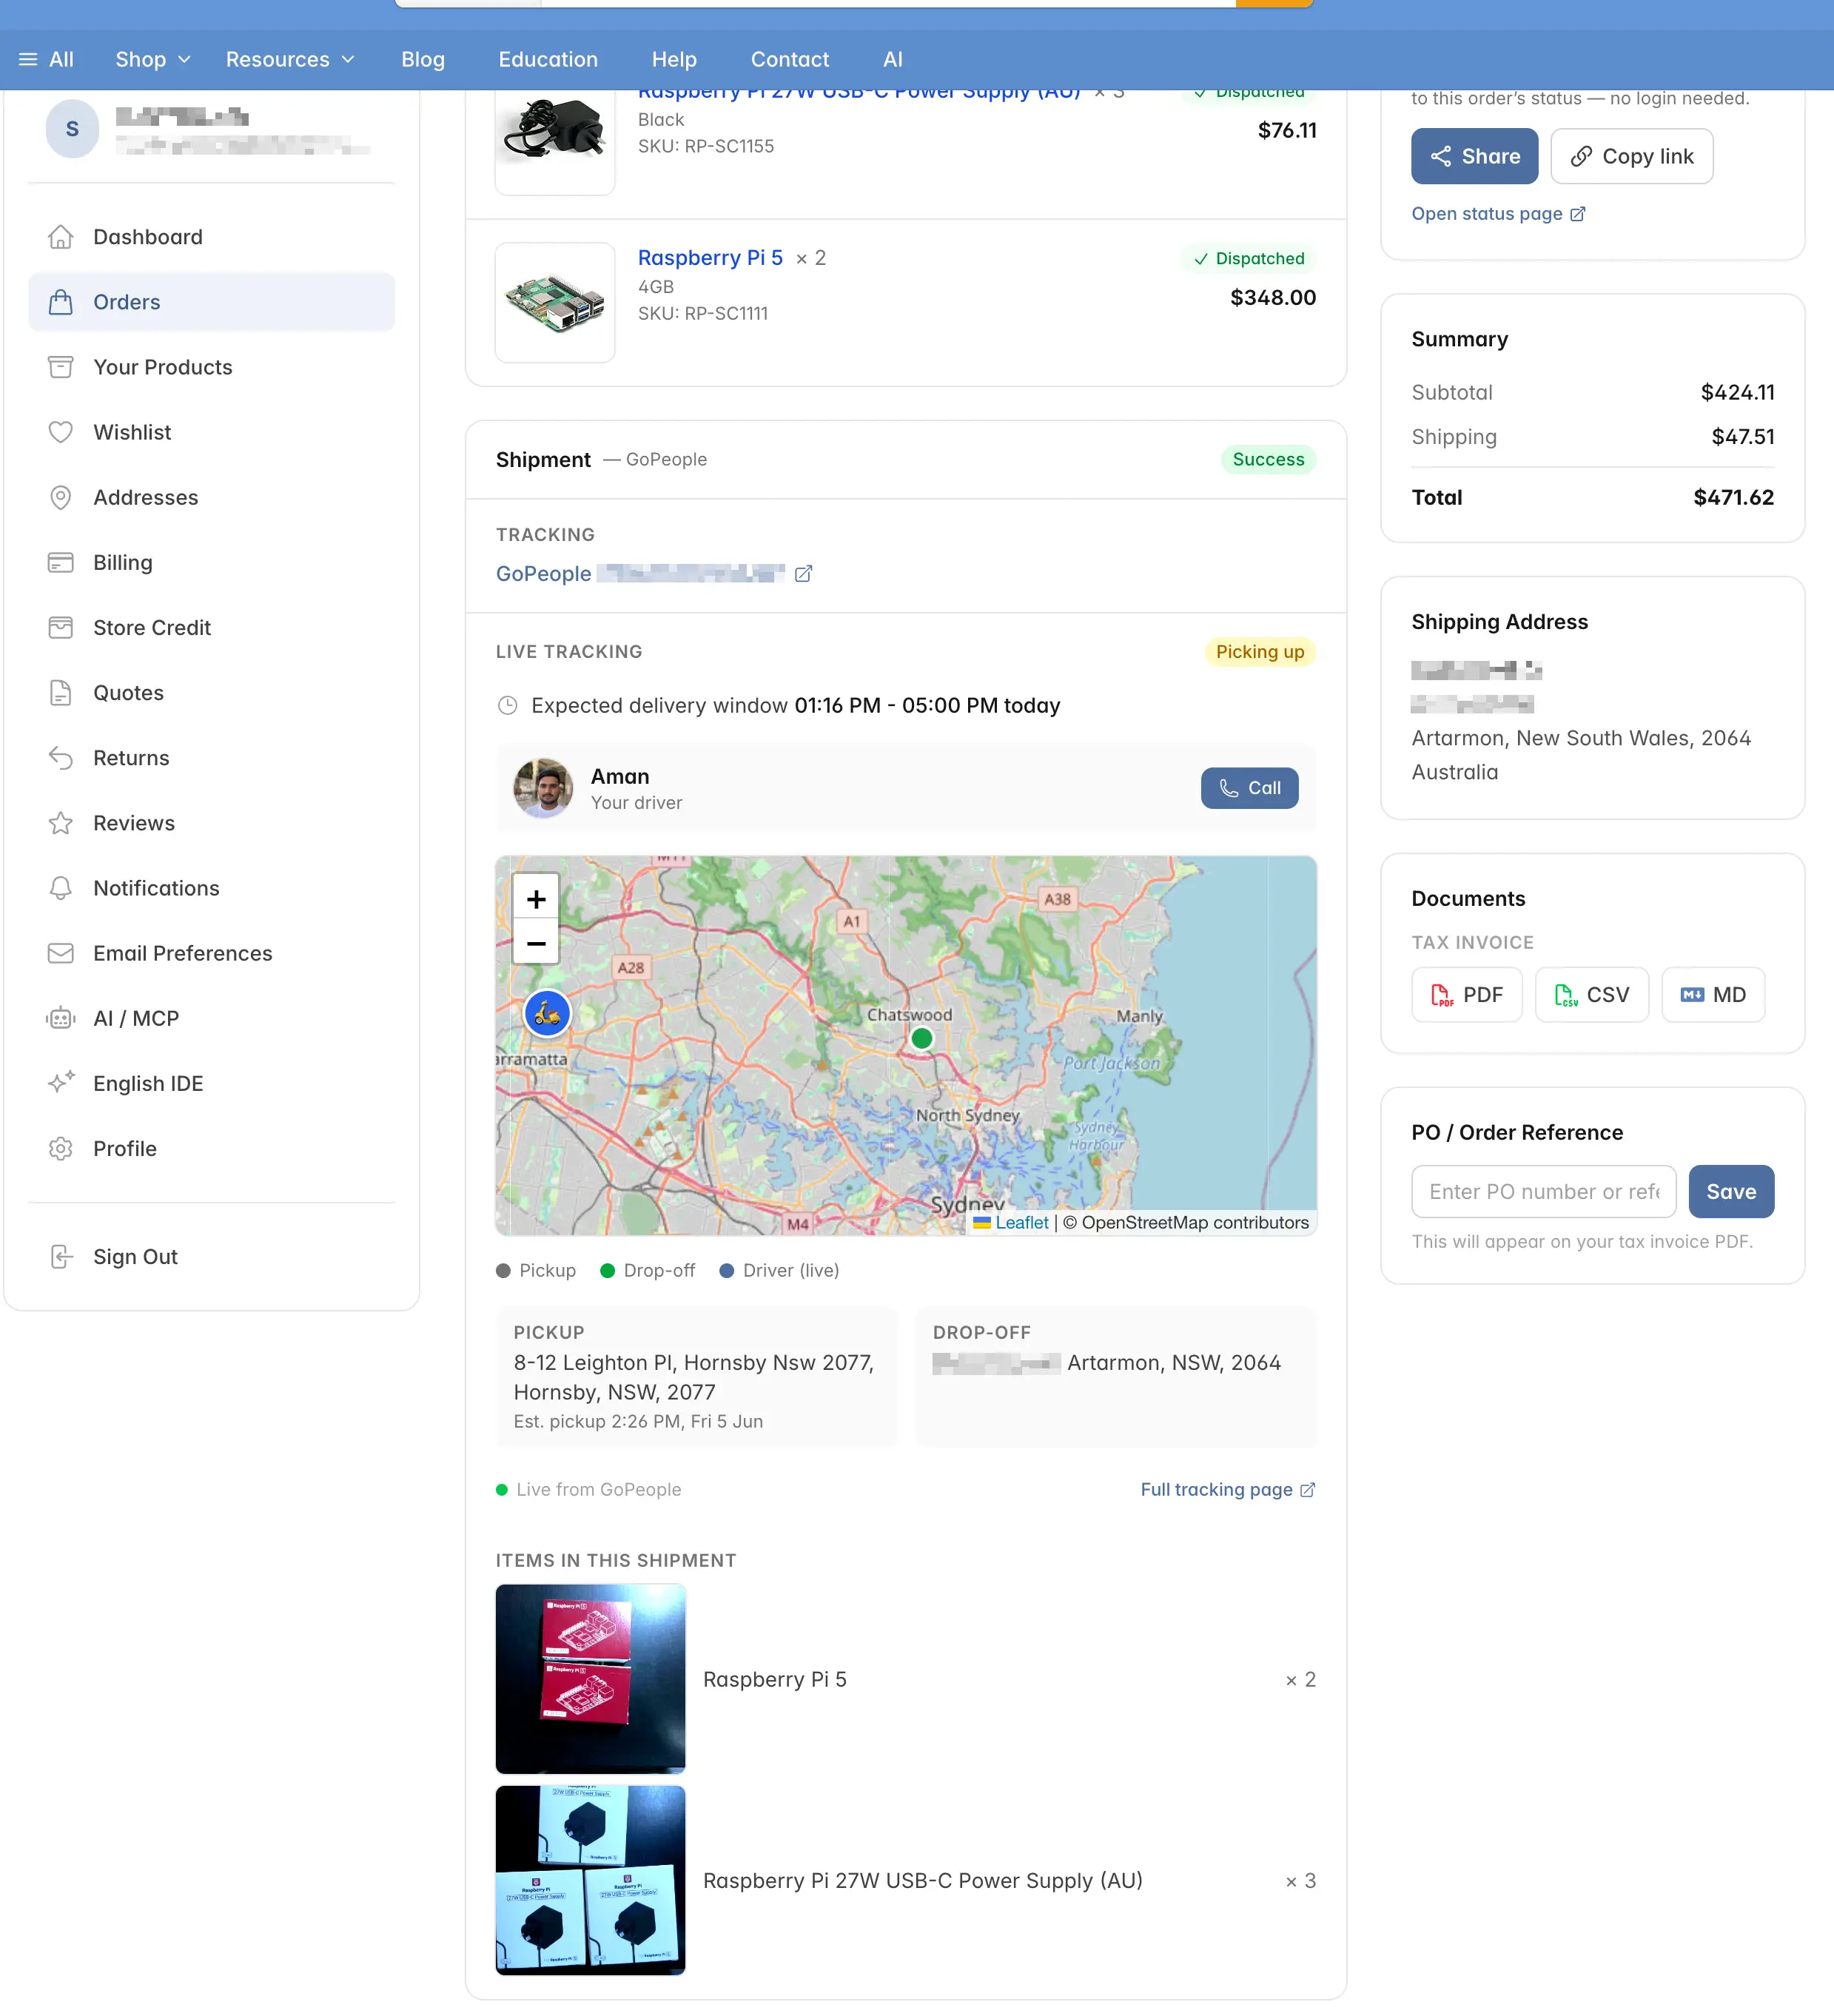Open Store Credit in the sidebar
The image size is (1834, 2016).
pyautogui.click(x=211, y=627)
